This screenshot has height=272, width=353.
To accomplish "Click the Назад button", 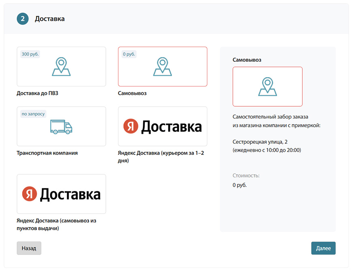I will (29, 248).
